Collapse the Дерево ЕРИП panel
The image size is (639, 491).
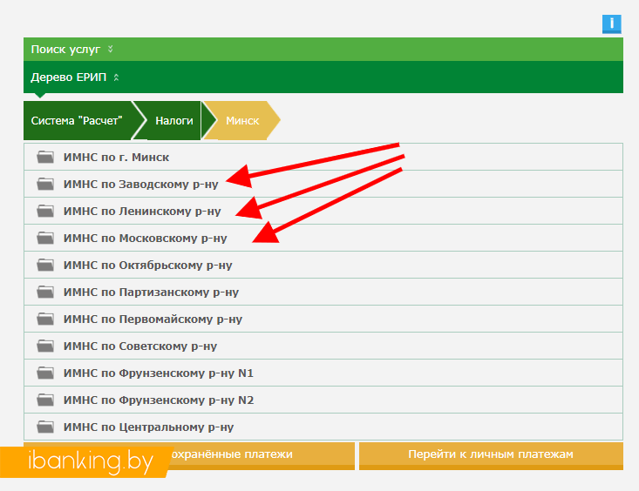[75, 77]
